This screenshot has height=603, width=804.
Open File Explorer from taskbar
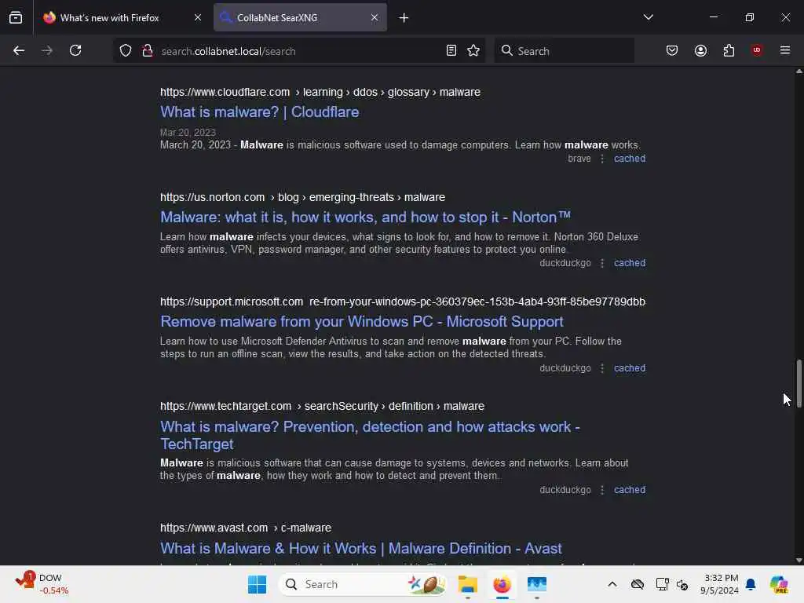[468, 584]
